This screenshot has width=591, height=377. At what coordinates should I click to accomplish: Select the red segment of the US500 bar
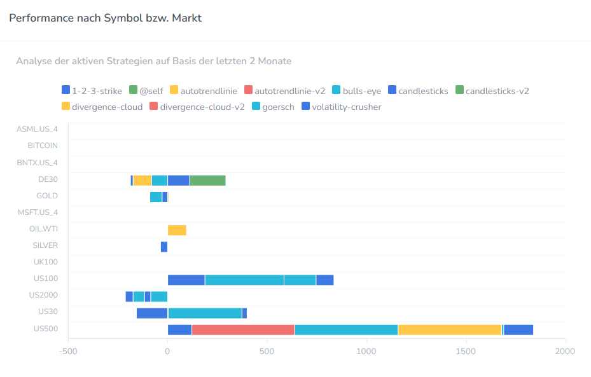(x=243, y=329)
